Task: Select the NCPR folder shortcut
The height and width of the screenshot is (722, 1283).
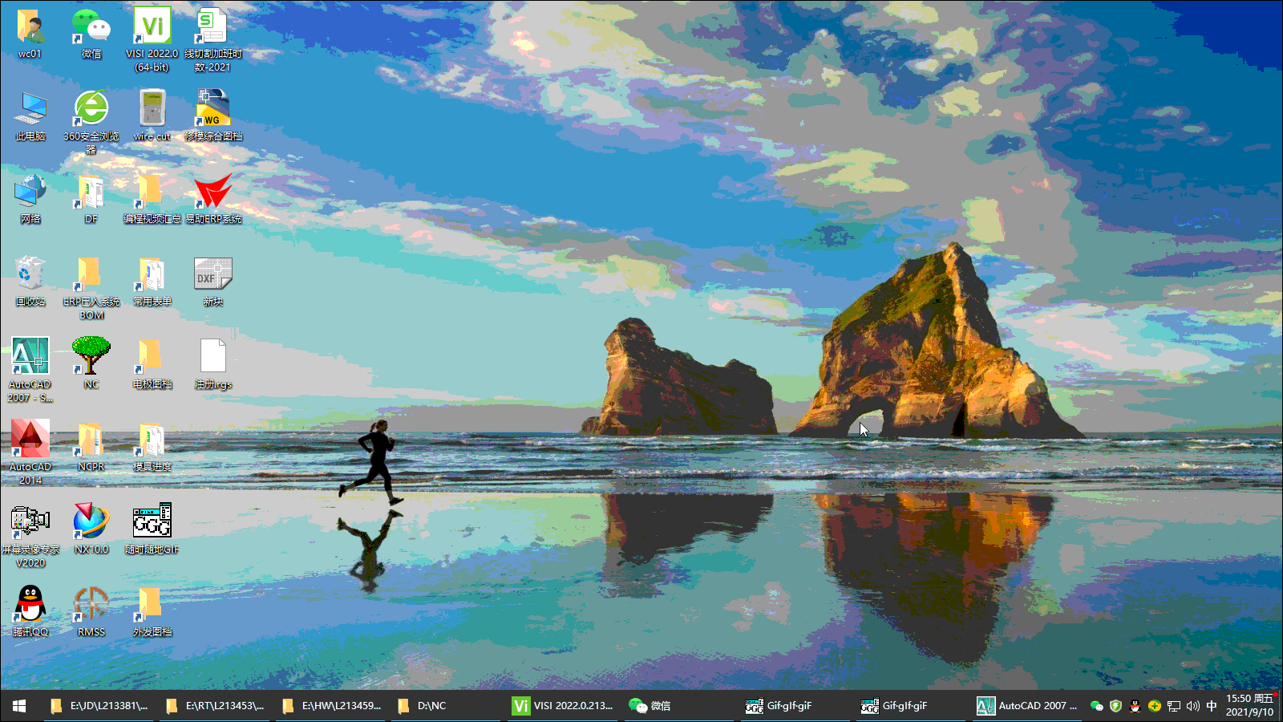Action: pyautogui.click(x=91, y=446)
